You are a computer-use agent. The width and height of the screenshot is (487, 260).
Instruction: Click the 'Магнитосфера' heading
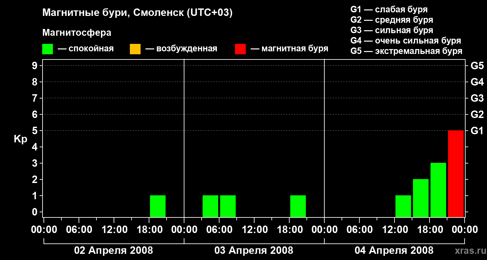[x=77, y=33]
